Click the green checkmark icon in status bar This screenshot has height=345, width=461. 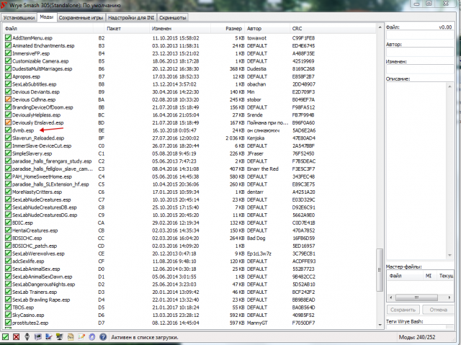pyautogui.click(x=6, y=337)
